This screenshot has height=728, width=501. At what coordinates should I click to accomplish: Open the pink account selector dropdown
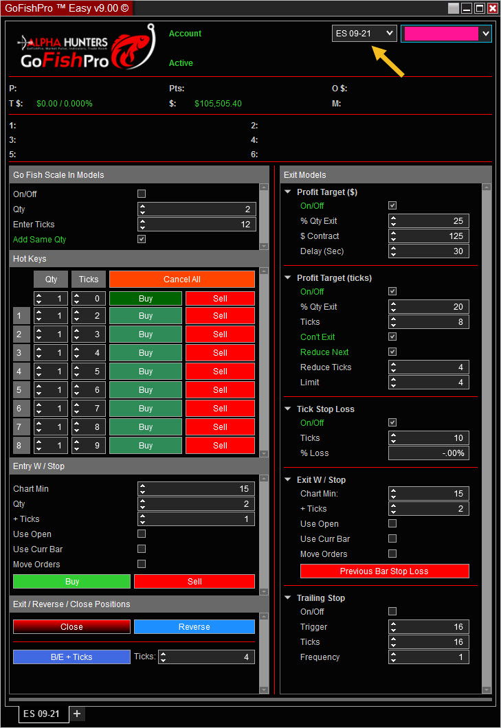pos(485,34)
